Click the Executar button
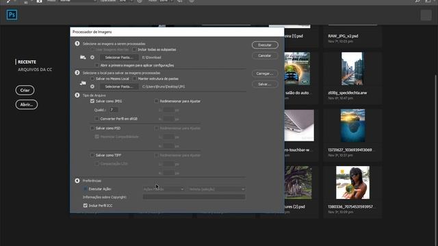The image size is (438, 246). coord(265,45)
